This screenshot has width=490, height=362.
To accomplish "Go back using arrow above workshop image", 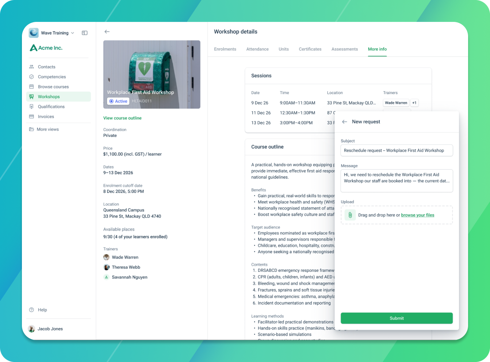I will click(x=107, y=32).
